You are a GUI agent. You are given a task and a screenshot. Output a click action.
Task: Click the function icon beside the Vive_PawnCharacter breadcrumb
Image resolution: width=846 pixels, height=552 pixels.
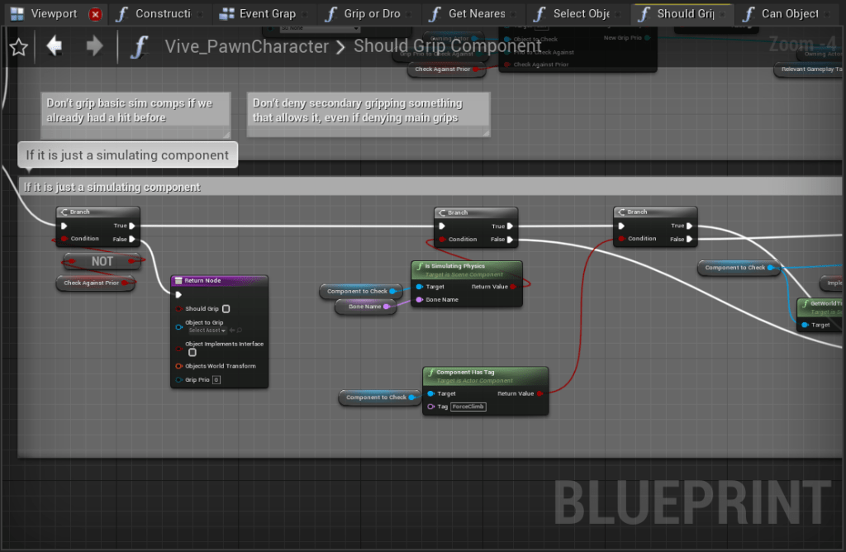point(140,47)
